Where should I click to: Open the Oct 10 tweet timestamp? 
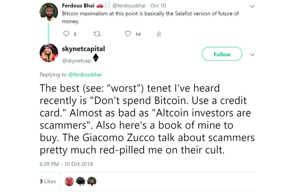(x=158, y=6)
